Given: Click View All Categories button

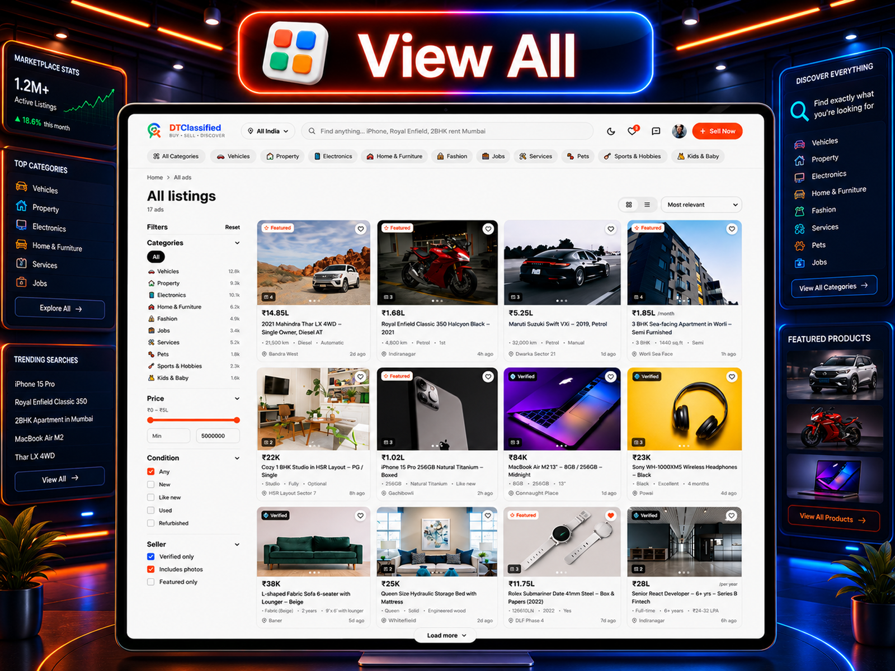Looking at the screenshot, I should tap(833, 287).
